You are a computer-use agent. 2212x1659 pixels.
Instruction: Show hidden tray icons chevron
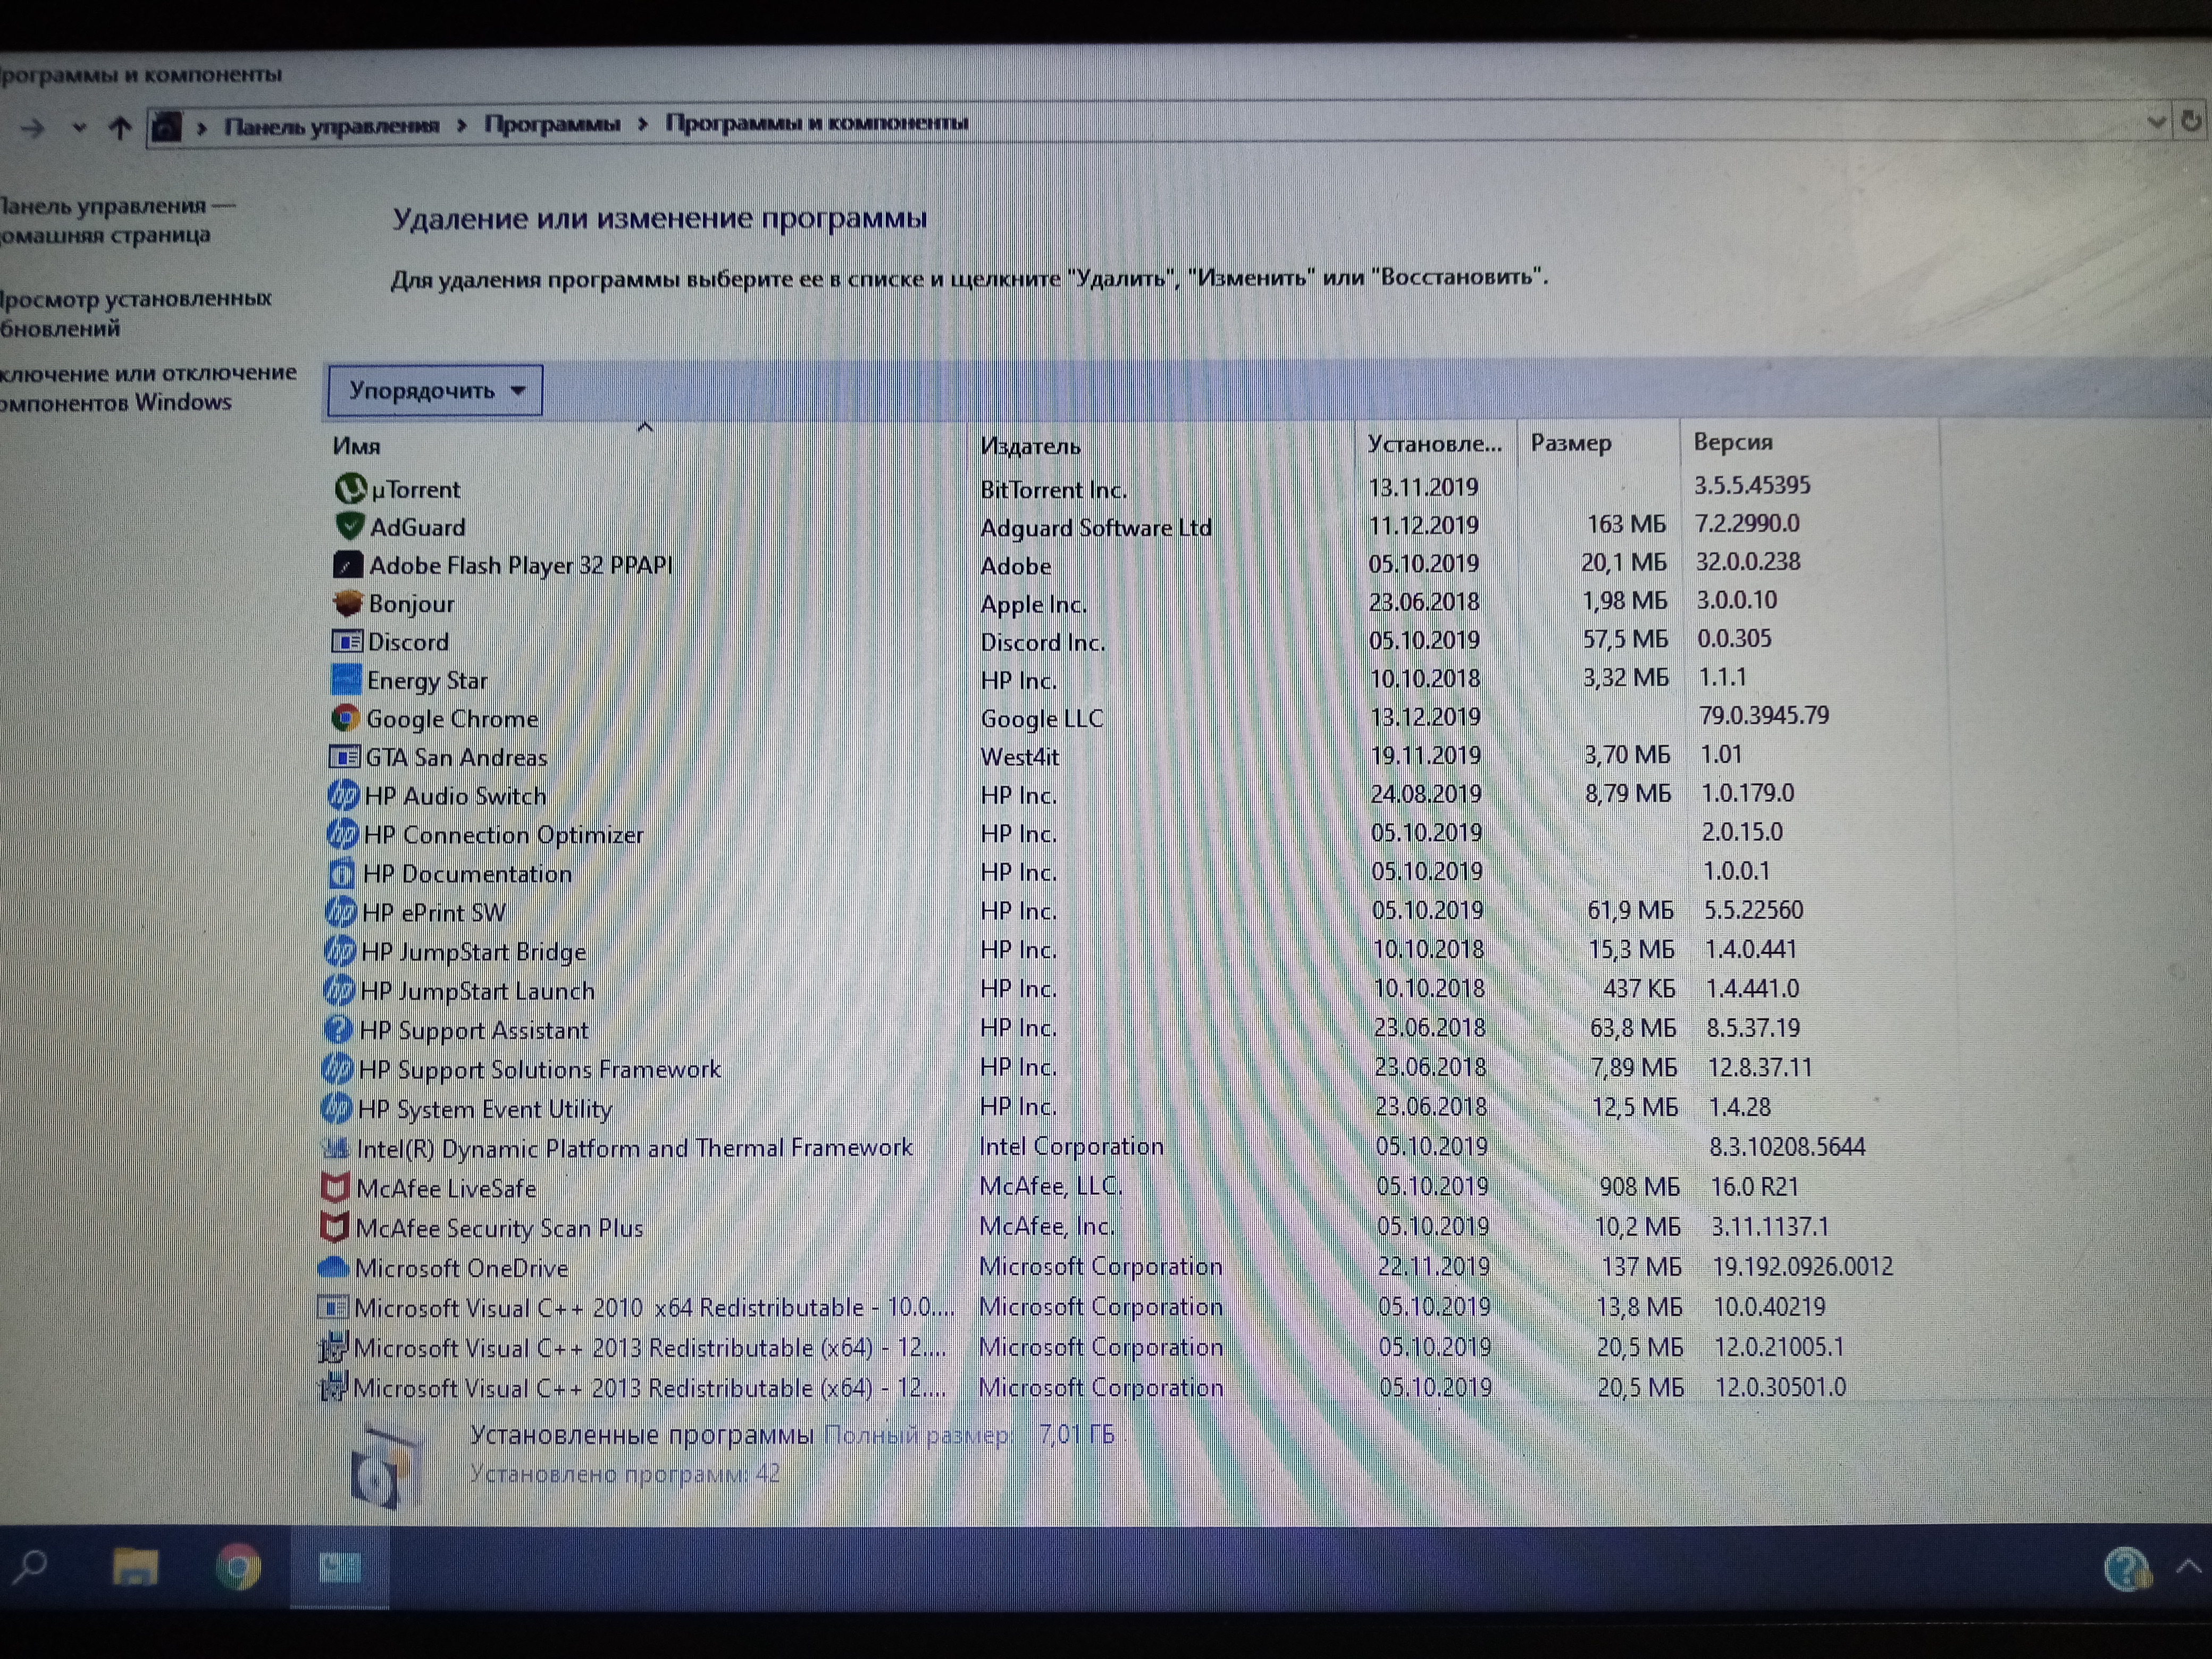[x=2188, y=1567]
